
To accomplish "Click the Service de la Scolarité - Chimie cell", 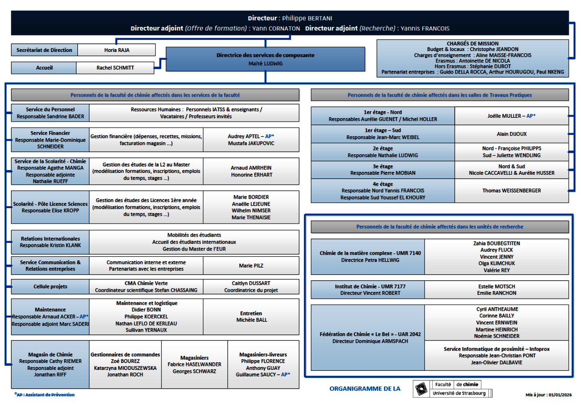I will click(50, 171).
